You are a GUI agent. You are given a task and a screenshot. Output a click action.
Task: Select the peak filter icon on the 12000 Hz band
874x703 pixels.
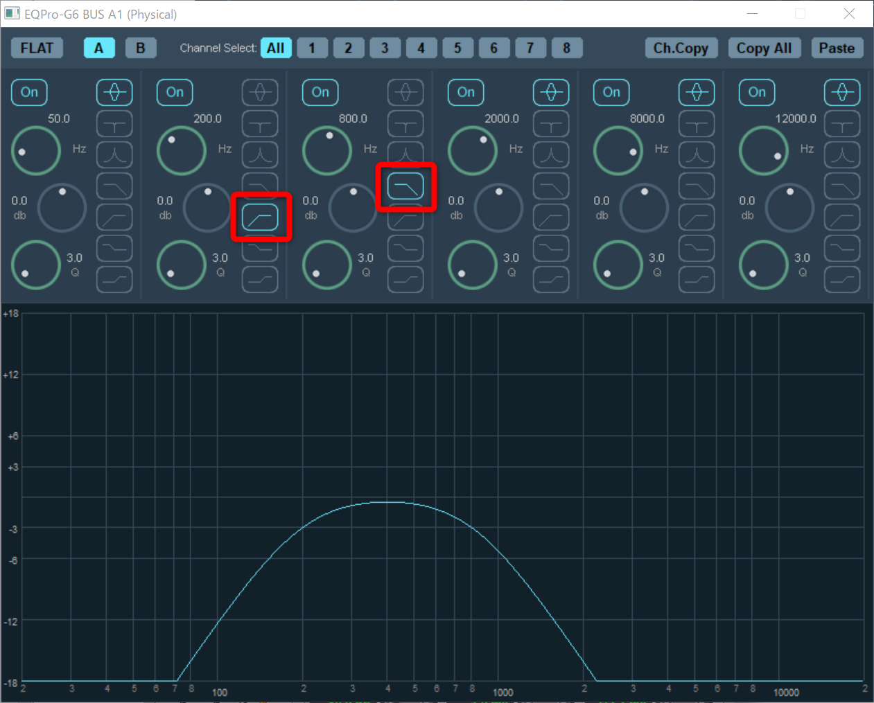(842, 92)
